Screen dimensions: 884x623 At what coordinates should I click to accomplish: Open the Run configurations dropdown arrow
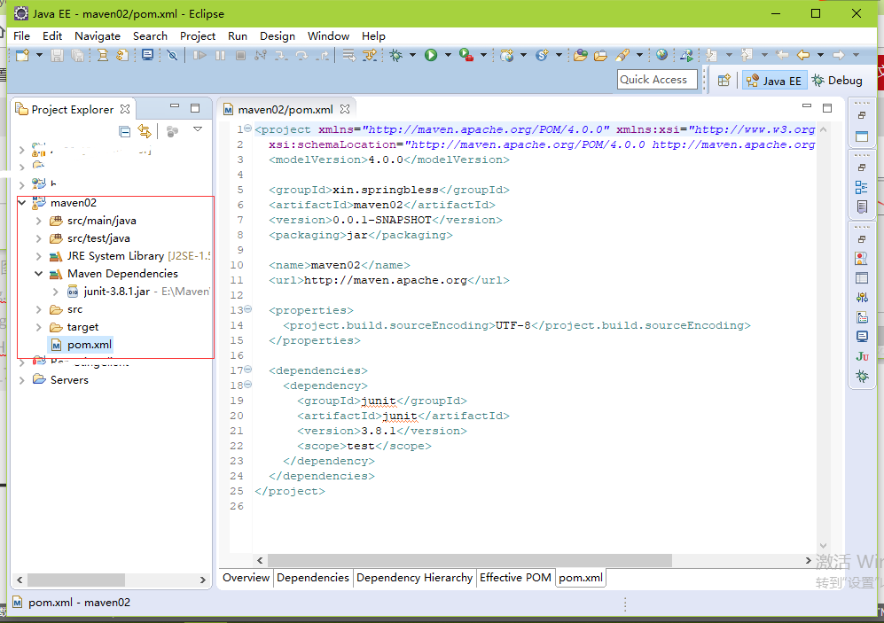448,55
